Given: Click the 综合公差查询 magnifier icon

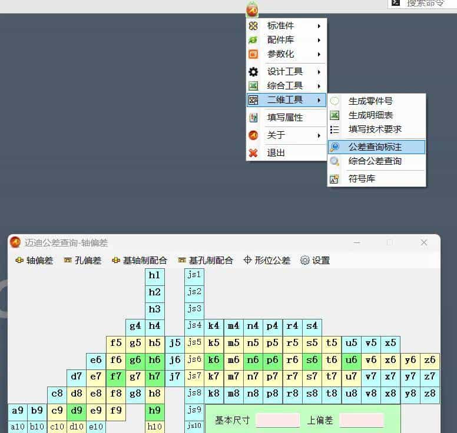Looking at the screenshot, I should pyautogui.click(x=335, y=161).
